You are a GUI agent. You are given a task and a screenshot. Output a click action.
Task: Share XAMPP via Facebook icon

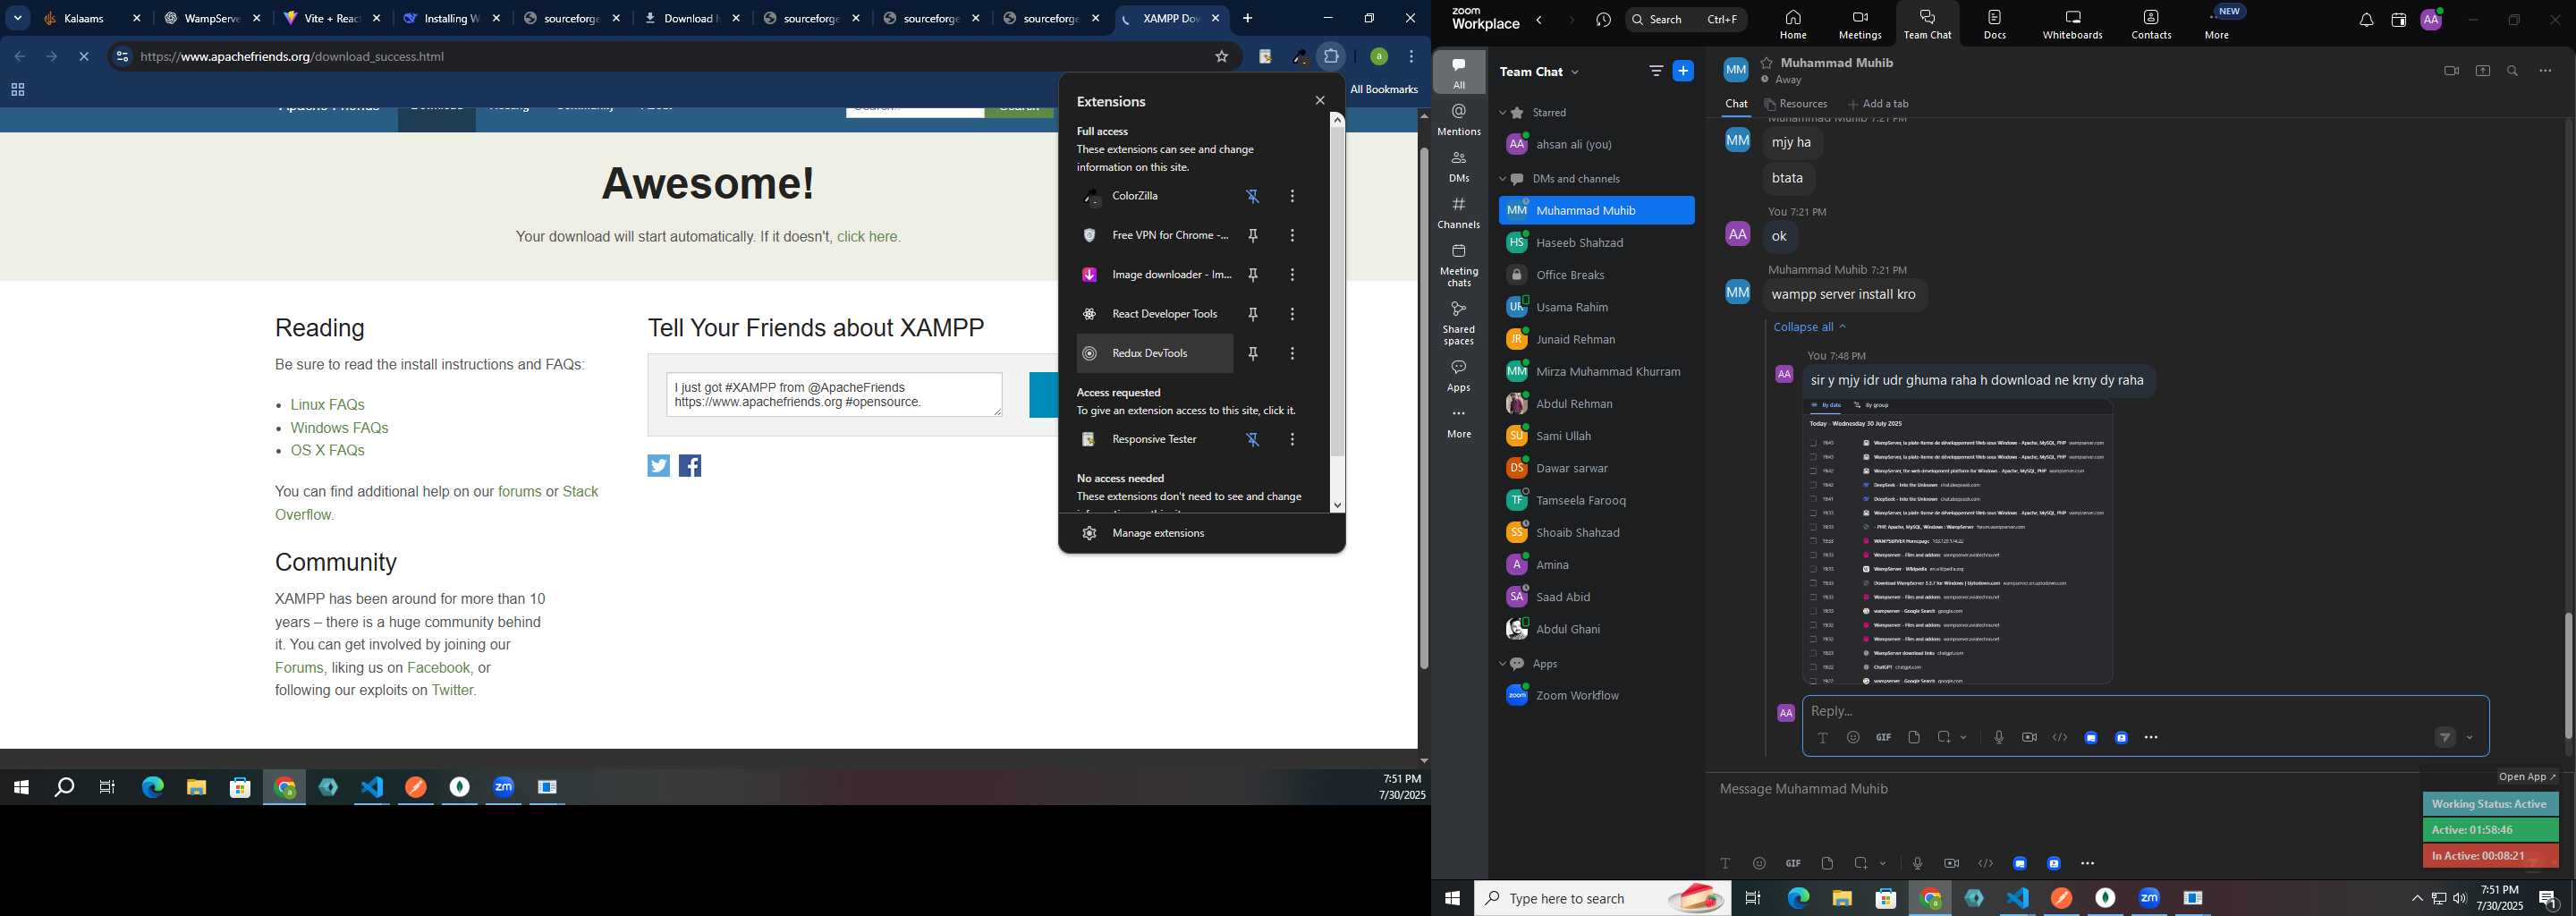point(691,466)
